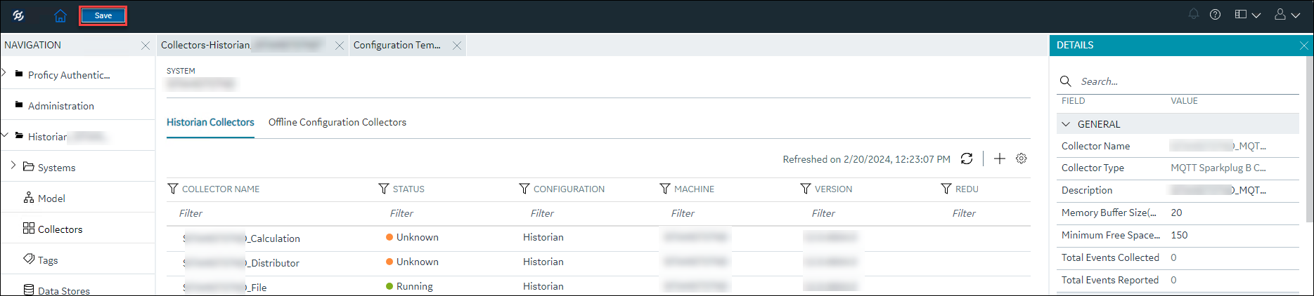Go to the Home icon
This screenshot has width=1314, height=296.
click(60, 15)
